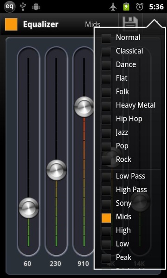167x278 pixels.
Task: Tap the Android debugging status icon
Action: [x=36, y=7]
